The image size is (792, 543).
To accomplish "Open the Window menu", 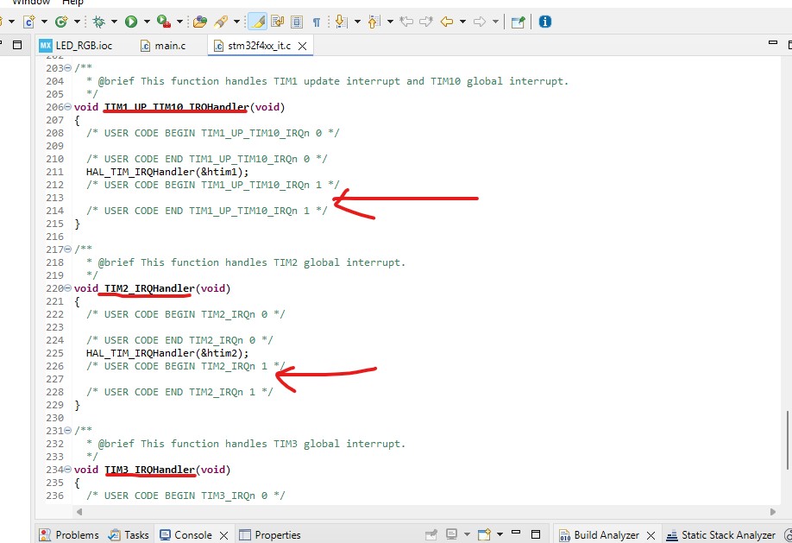I will 31,3.
